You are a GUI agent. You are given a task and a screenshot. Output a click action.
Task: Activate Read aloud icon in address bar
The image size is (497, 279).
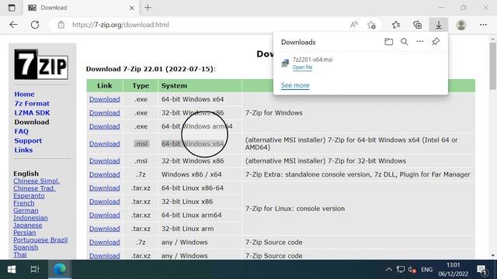(354, 25)
